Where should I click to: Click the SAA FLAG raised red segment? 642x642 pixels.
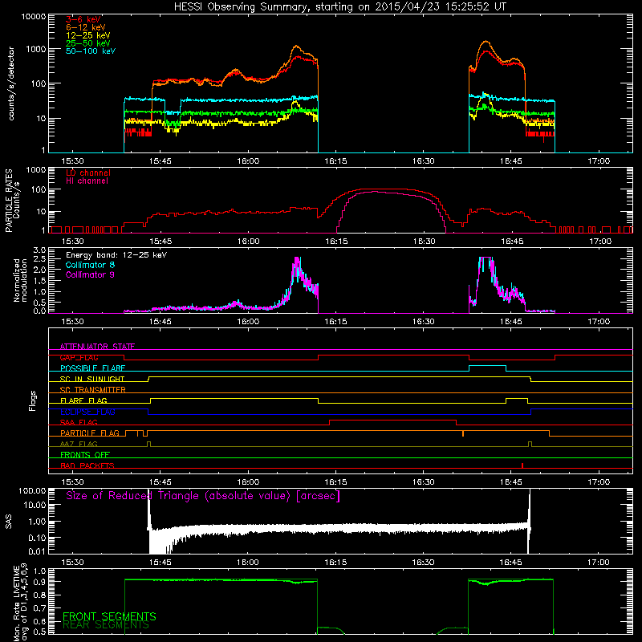pos(393,421)
